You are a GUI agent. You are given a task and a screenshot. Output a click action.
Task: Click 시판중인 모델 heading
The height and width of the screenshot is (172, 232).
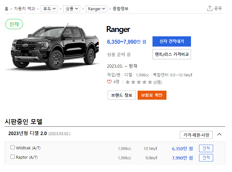(x=24, y=122)
